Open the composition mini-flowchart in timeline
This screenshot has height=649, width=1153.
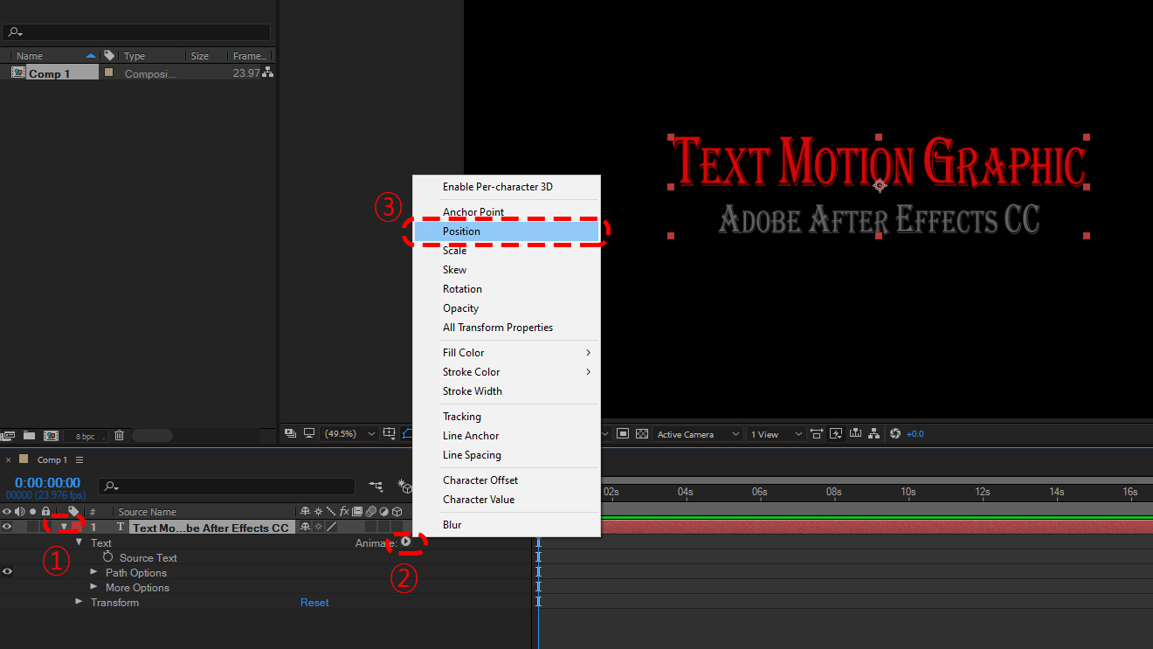[376, 487]
